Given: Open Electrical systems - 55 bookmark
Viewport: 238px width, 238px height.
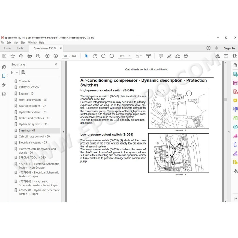Looking at the screenshot, I should coord(33,143).
